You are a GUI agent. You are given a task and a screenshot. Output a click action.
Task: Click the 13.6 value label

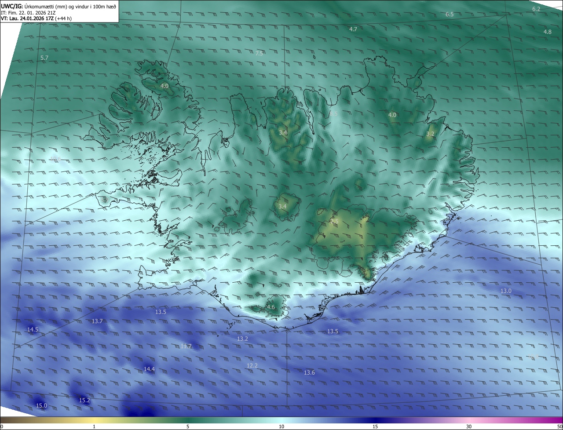309,372
